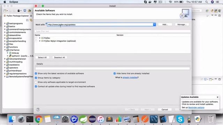Viewport: 223px width, 125px height.
Task: Expand the regularexpressions project
Action: click(5, 74)
